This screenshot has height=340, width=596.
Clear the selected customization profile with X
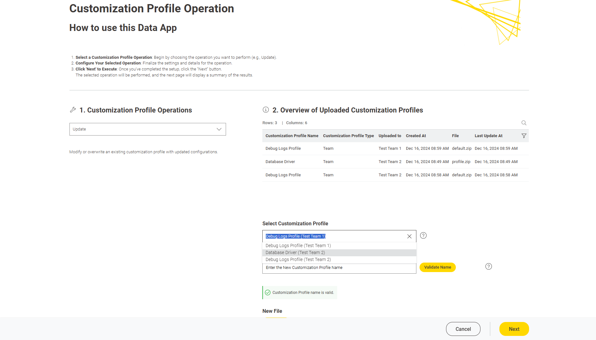pyautogui.click(x=409, y=236)
